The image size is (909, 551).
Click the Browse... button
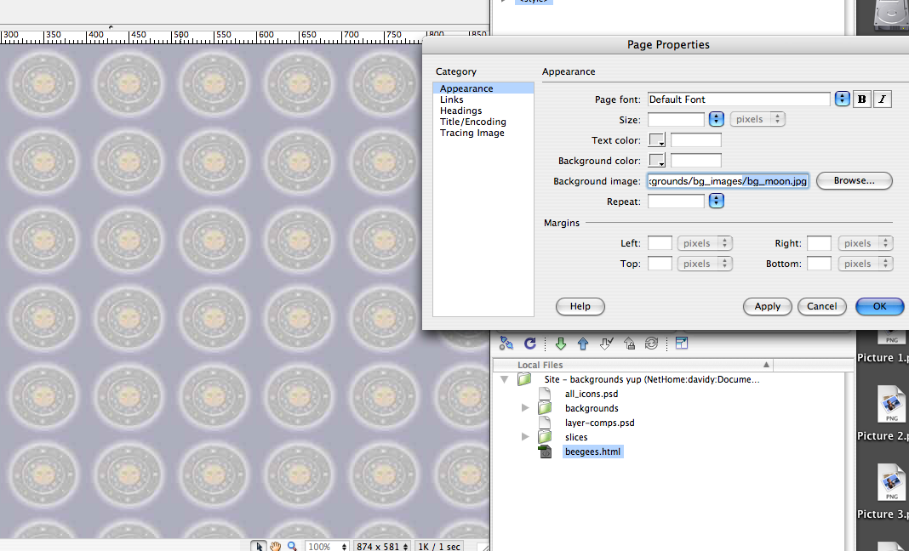pos(854,181)
